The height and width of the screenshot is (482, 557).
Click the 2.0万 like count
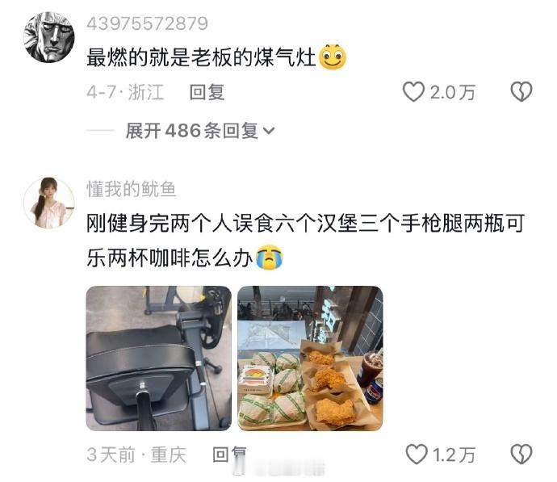tap(453, 92)
